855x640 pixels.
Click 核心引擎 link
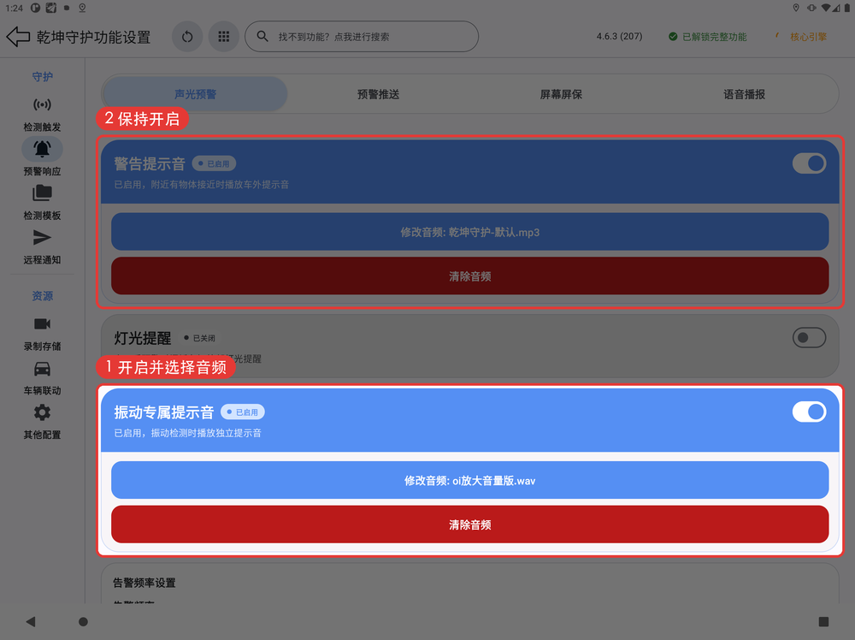pos(808,37)
